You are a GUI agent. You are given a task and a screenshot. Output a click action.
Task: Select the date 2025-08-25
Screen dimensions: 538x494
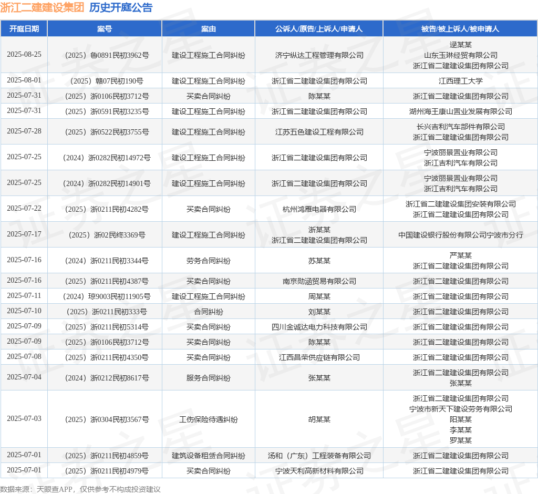24,55
